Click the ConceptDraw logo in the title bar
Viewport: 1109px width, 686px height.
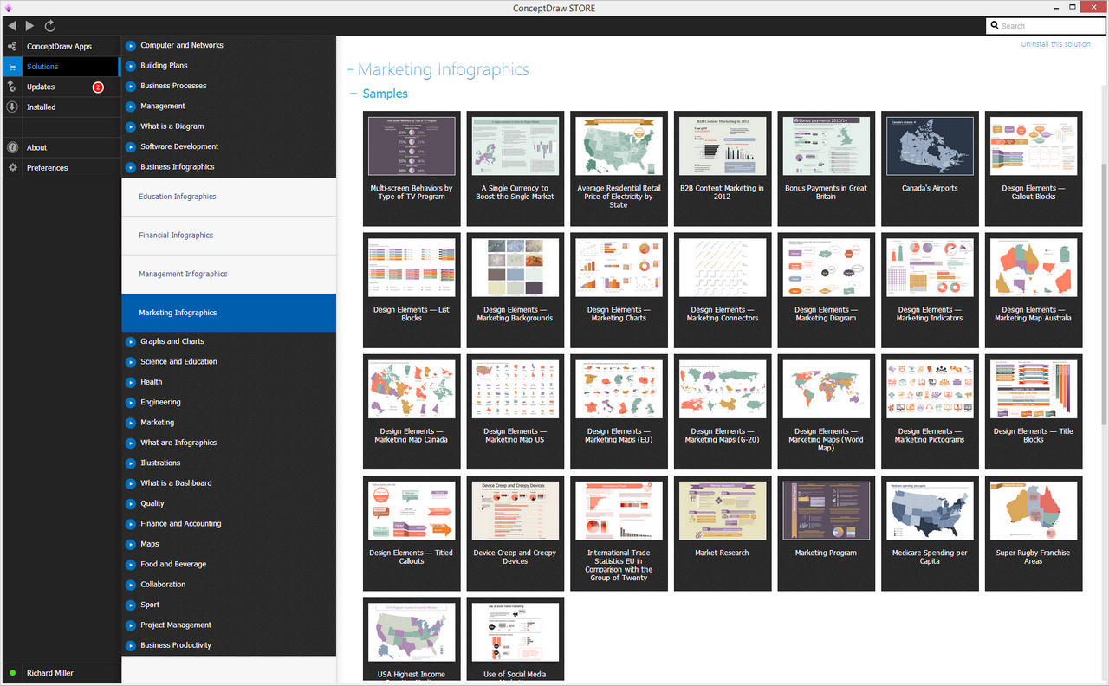(8, 8)
